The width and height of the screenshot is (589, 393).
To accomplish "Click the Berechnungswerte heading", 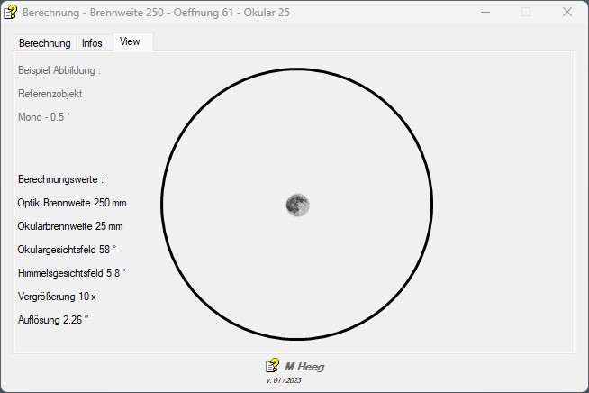I will pos(60,179).
